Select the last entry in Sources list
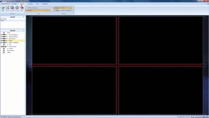The height and width of the screenshot is (118, 209). click(13, 52)
